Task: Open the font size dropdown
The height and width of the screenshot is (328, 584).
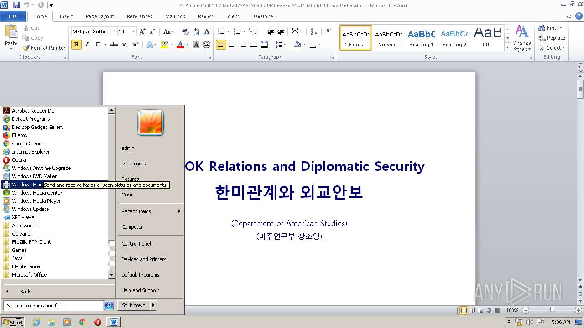Action: tap(133, 31)
